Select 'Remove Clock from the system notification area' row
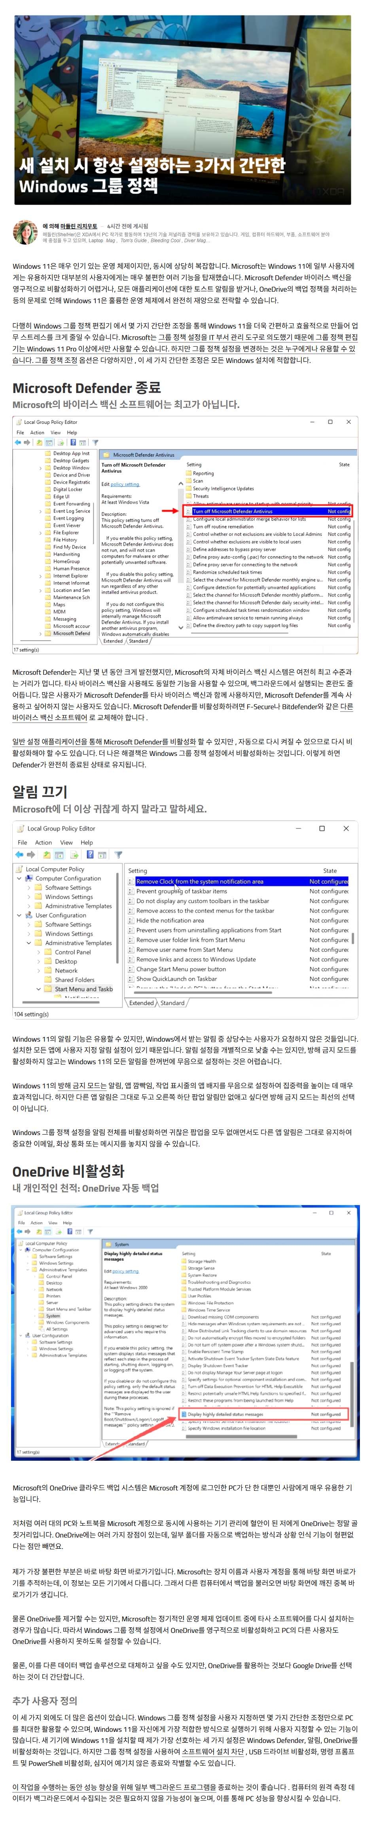The width and height of the screenshot is (371, 1826). pyautogui.click(x=238, y=881)
